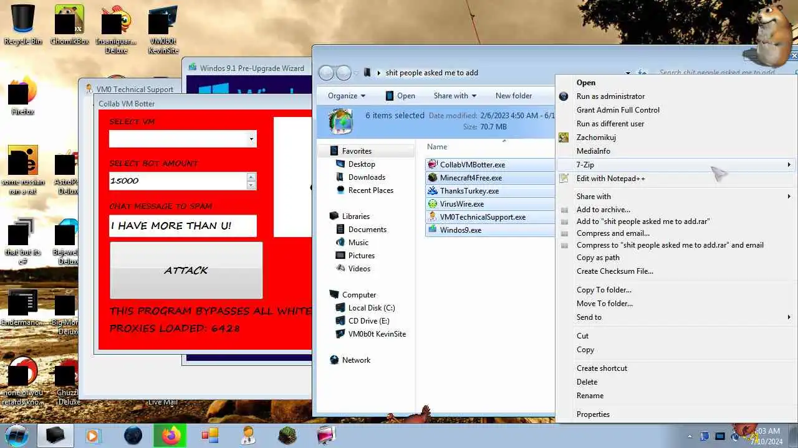Increase bot amount with the spinner arrow
798x448 pixels.
click(251, 177)
